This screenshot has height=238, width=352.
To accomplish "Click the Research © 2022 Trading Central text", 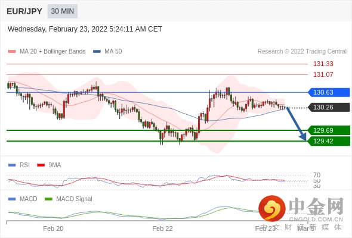I will tap(302, 52).
